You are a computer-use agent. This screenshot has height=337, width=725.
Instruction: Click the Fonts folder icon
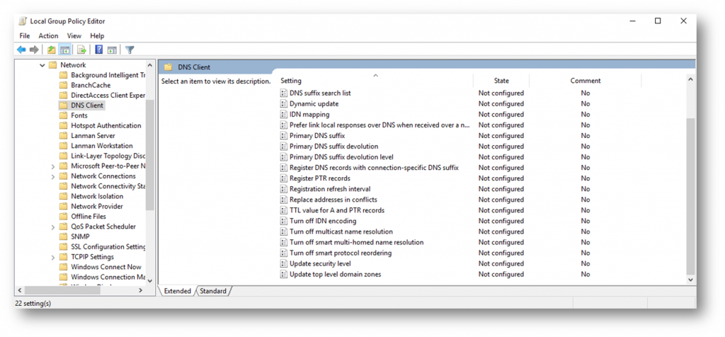(x=64, y=115)
